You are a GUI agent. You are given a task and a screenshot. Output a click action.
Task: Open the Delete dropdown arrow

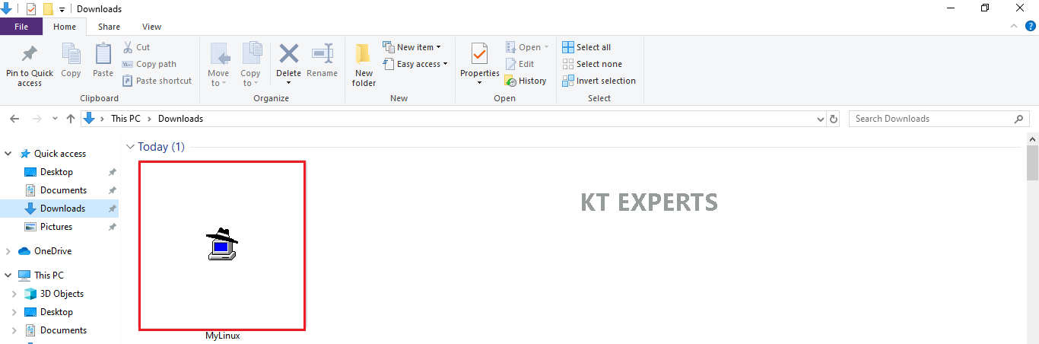click(288, 83)
